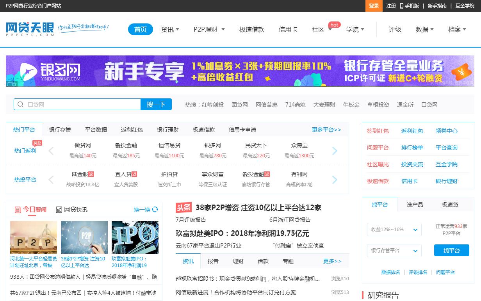Open the 收益12%~16% dropdown
Image resolution: width=481 pixels, height=301 pixels.
[x=394, y=230]
